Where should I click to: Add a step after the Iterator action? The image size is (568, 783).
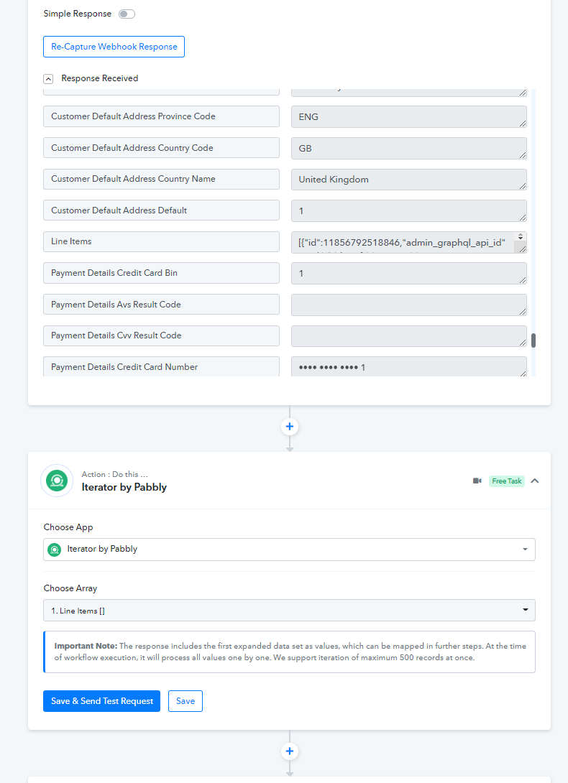(290, 751)
